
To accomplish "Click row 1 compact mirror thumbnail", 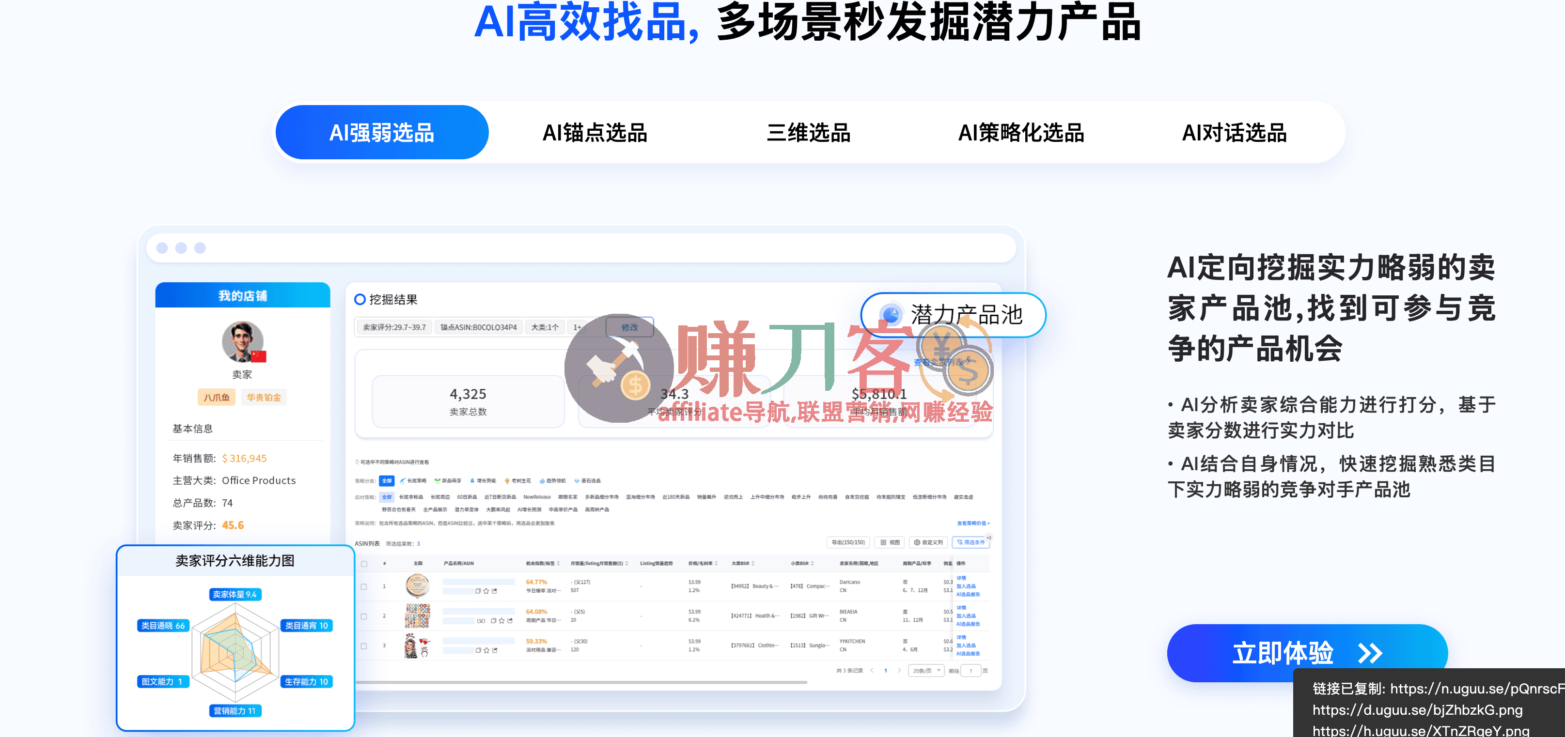I will 417,586.
